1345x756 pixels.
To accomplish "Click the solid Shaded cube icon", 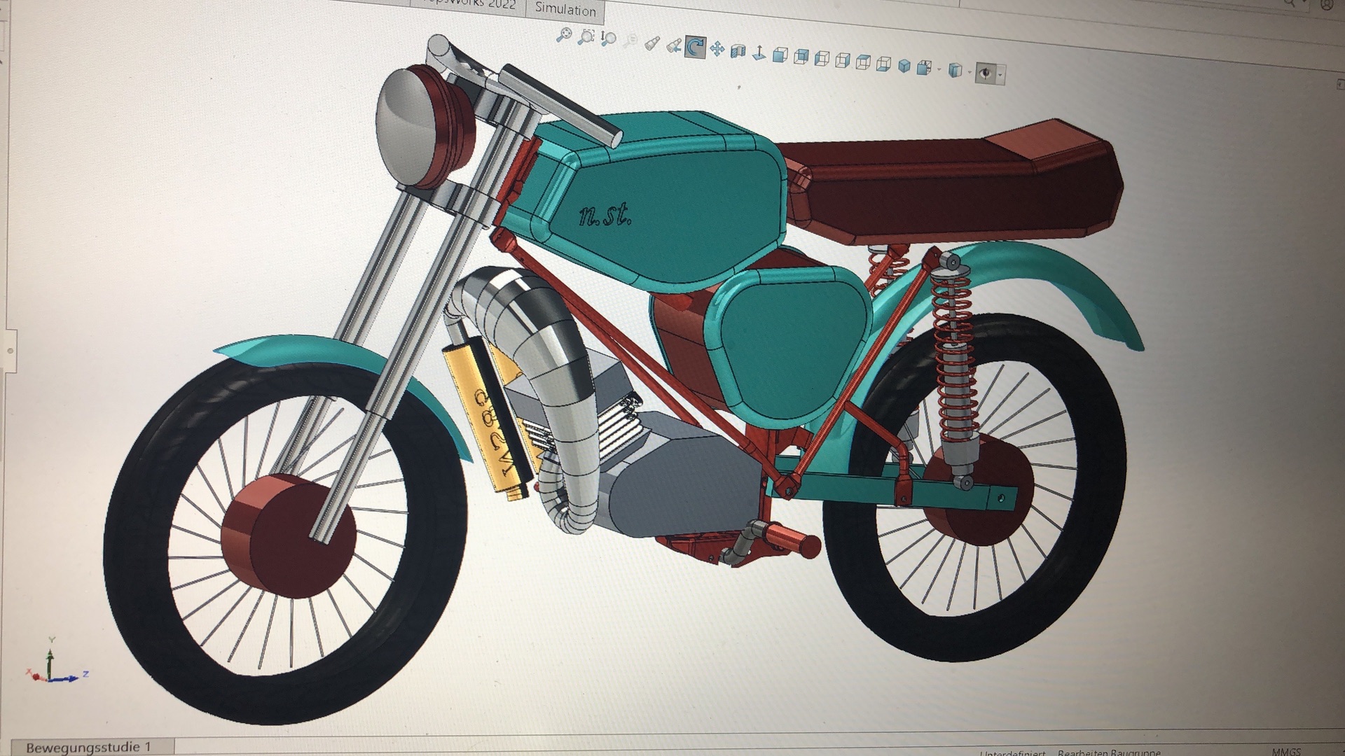I will 904,66.
